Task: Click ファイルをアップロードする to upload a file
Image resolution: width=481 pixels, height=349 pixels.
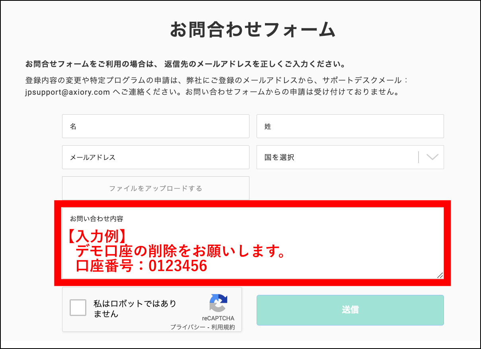Action: point(155,188)
